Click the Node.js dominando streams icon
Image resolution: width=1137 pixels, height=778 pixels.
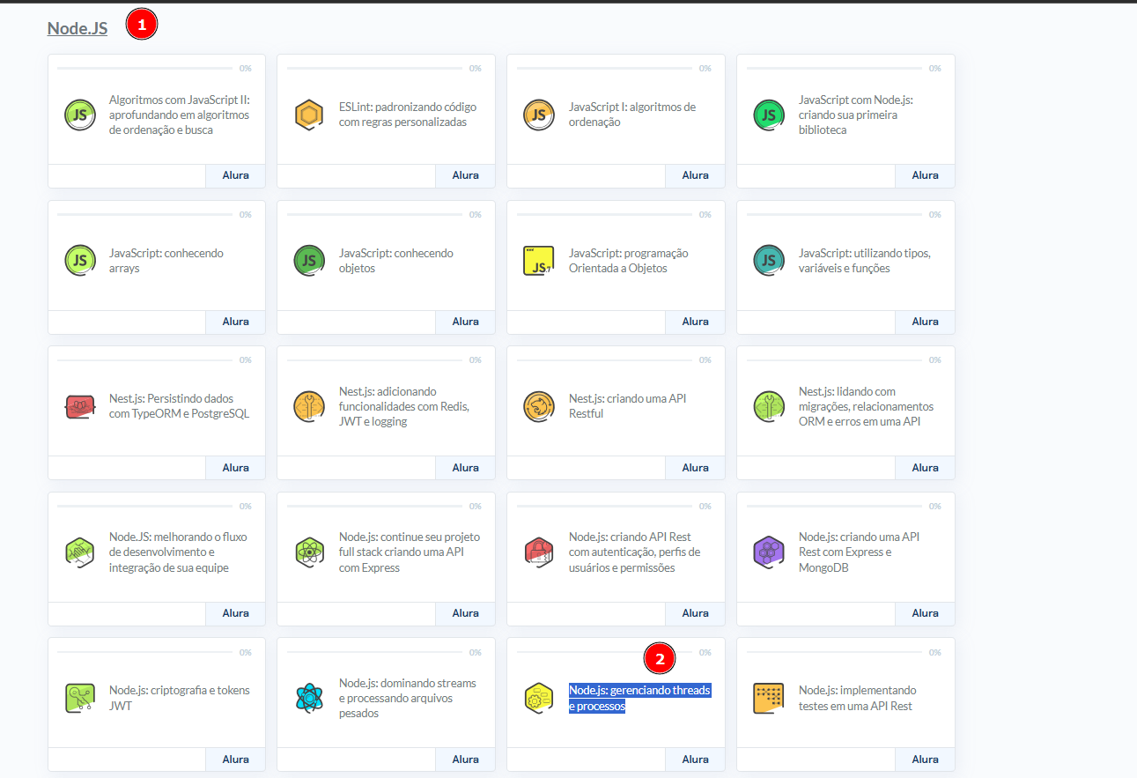coord(309,699)
